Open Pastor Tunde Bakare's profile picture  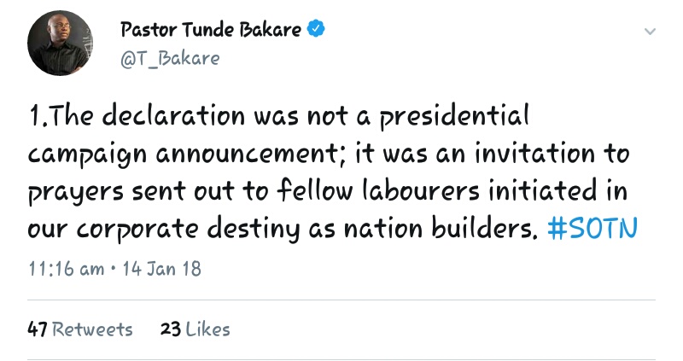pos(60,44)
